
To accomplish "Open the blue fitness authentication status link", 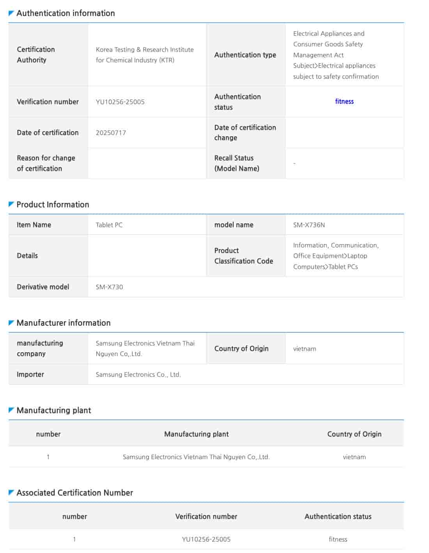I will click(344, 102).
